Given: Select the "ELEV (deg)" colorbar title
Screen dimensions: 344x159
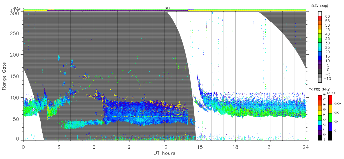Looking at the screenshot, I should click(320, 6).
